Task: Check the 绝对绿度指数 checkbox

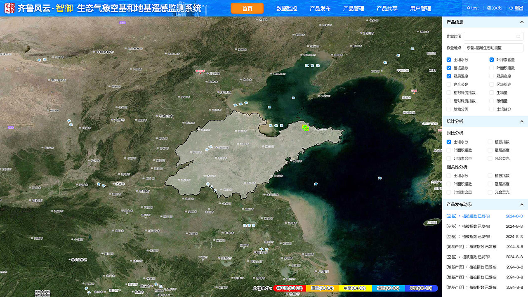Action: [449, 101]
